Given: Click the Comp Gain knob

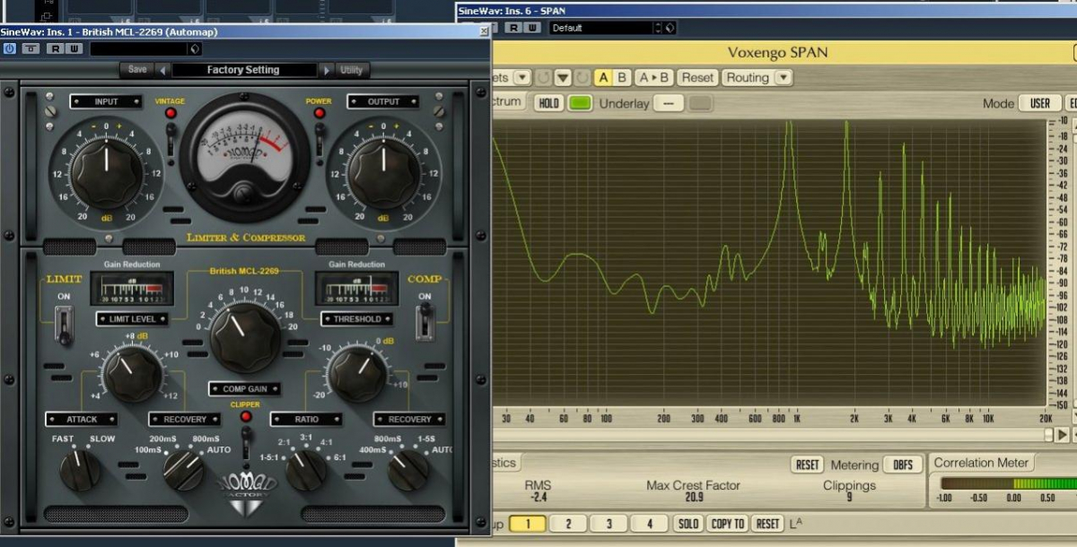Looking at the screenshot, I should 245,337.
